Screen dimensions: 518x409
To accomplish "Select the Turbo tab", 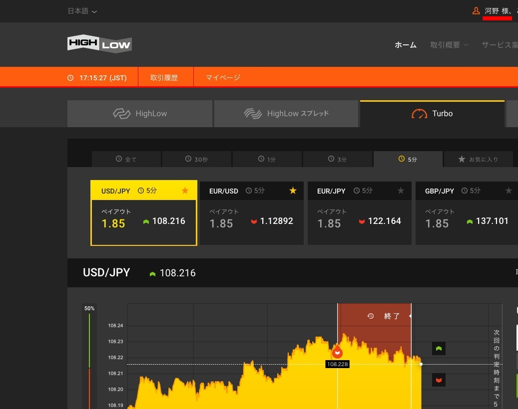I will [x=432, y=114].
